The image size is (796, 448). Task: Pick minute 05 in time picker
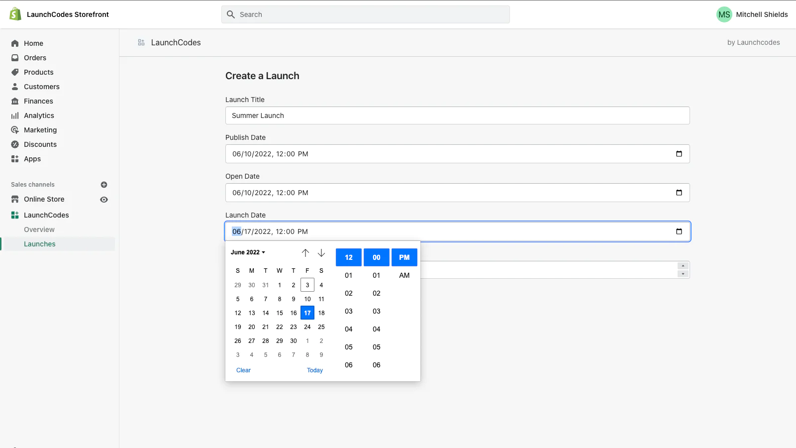pyautogui.click(x=377, y=347)
